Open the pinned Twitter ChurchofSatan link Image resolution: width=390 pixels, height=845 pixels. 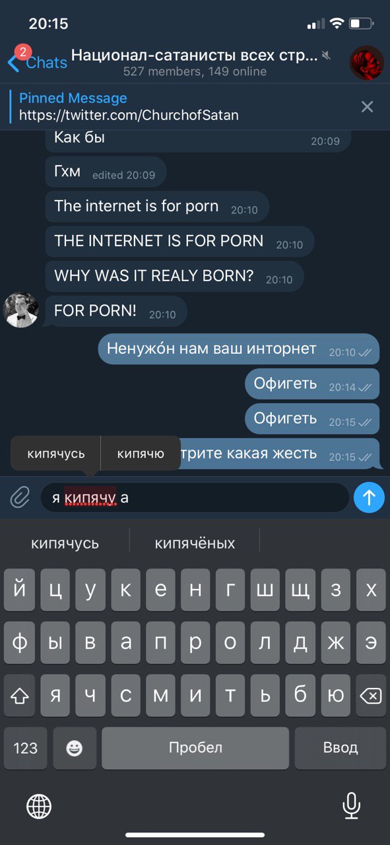(129, 115)
